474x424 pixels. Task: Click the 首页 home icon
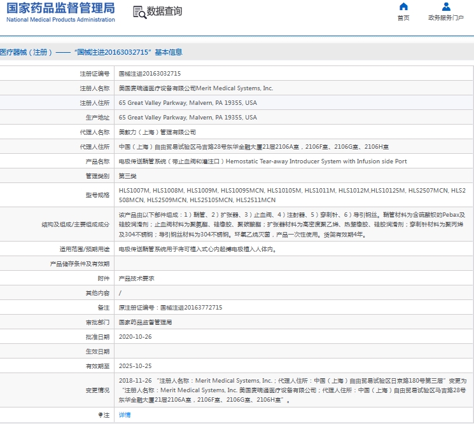click(x=403, y=6)
